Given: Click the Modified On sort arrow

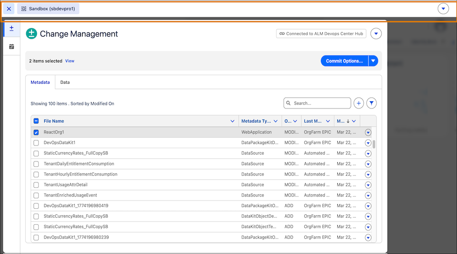Looking at the screenshot, I should pyautogui.click(x=348, y=121).
